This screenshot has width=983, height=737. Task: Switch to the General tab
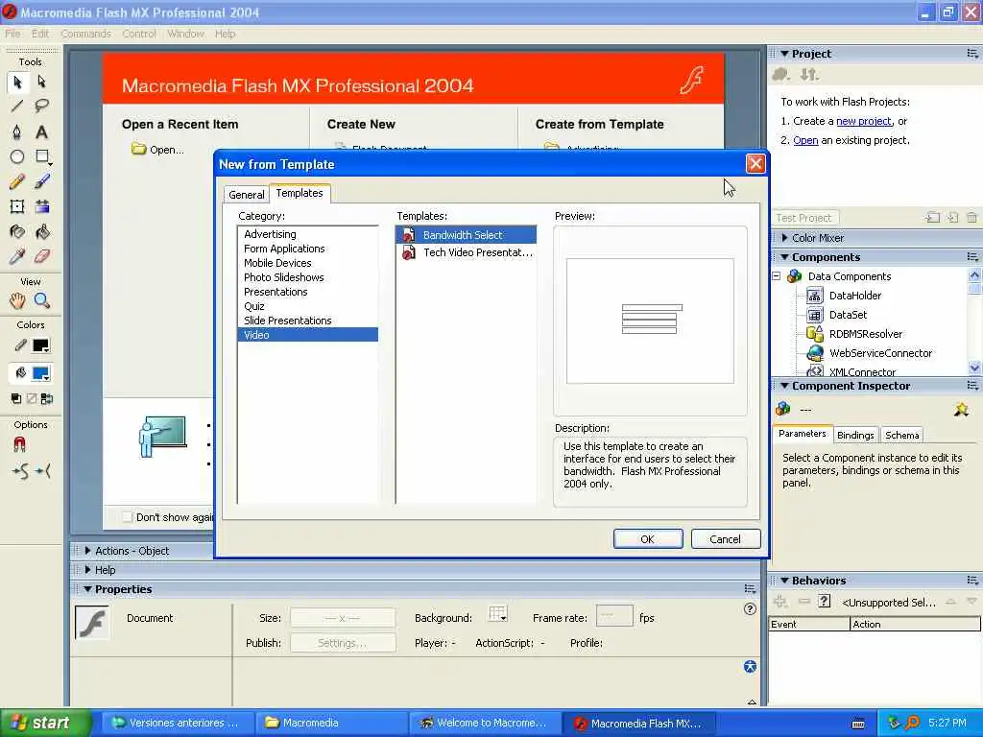click(247, 195)
